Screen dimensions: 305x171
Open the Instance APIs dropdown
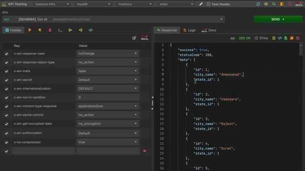[x=52, y=4]
